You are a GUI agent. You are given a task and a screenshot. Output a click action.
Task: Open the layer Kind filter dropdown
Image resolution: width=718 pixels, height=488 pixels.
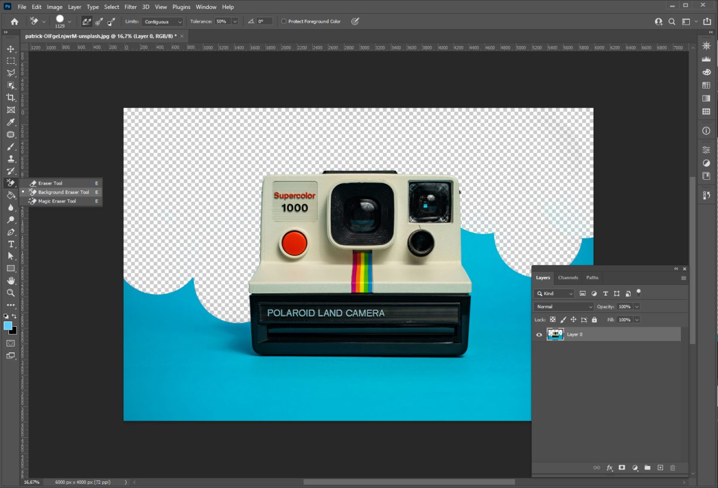(555, 294)
